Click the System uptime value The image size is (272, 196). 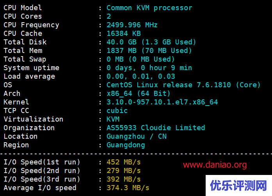(x=149, y=68)
